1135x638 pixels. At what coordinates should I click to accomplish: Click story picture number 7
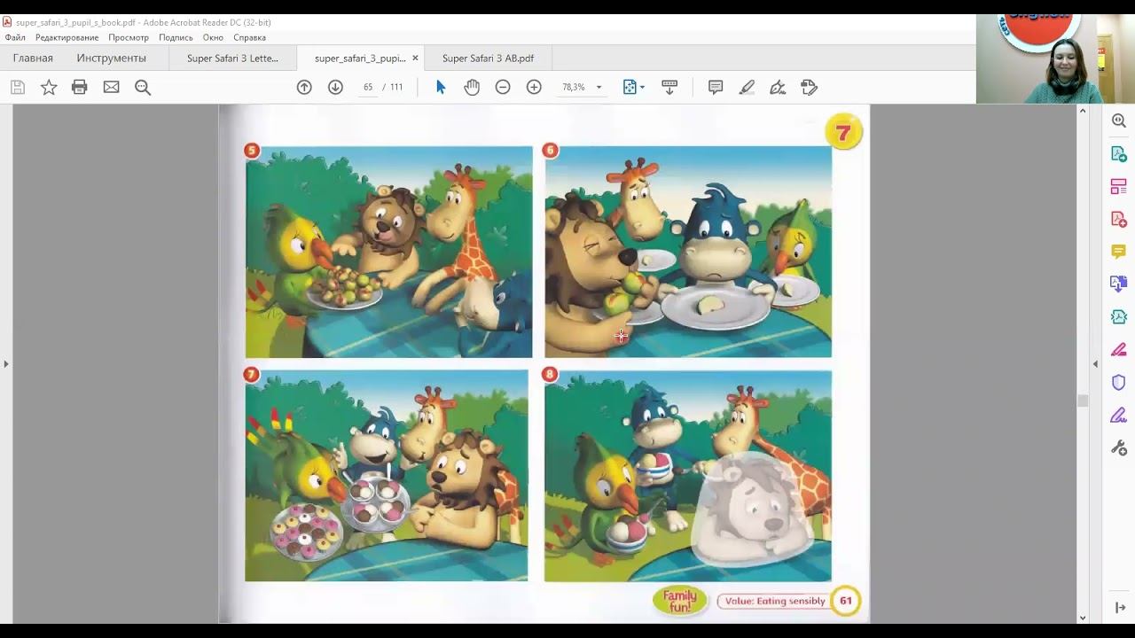387,476
